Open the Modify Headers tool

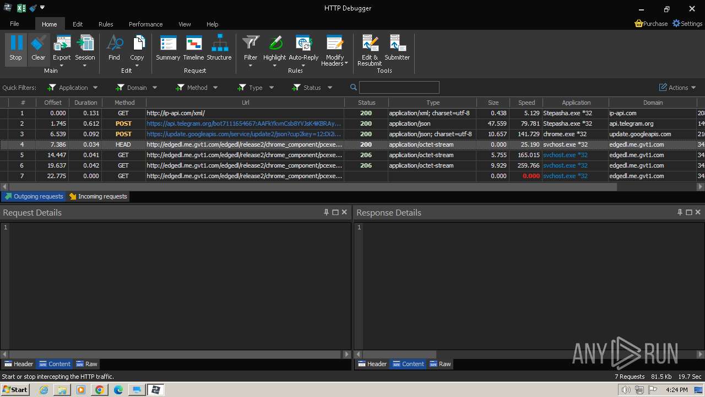[x=335, y=50]
